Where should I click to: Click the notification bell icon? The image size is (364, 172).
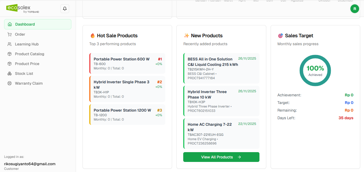point(65,9)
